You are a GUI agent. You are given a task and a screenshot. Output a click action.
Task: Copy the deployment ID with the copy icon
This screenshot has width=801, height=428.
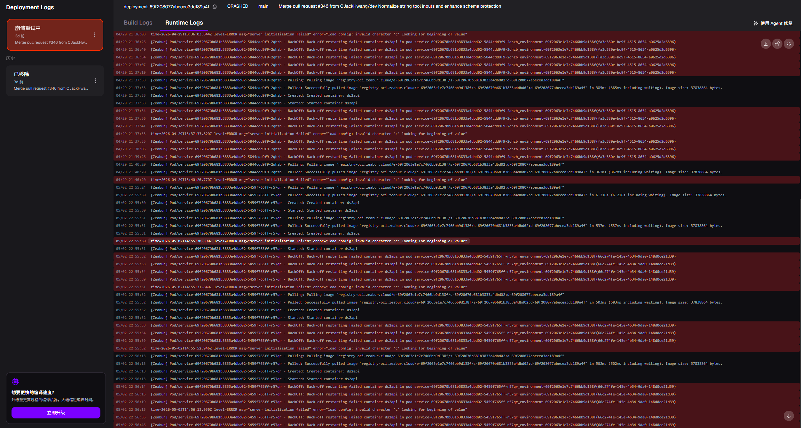215,7
